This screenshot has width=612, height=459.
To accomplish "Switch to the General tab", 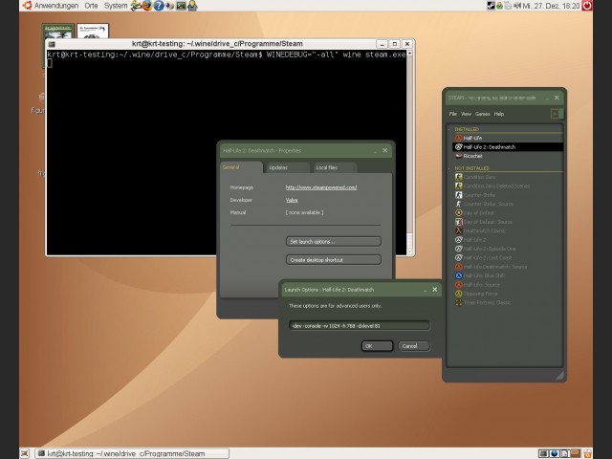I will [x=241, y=167].
